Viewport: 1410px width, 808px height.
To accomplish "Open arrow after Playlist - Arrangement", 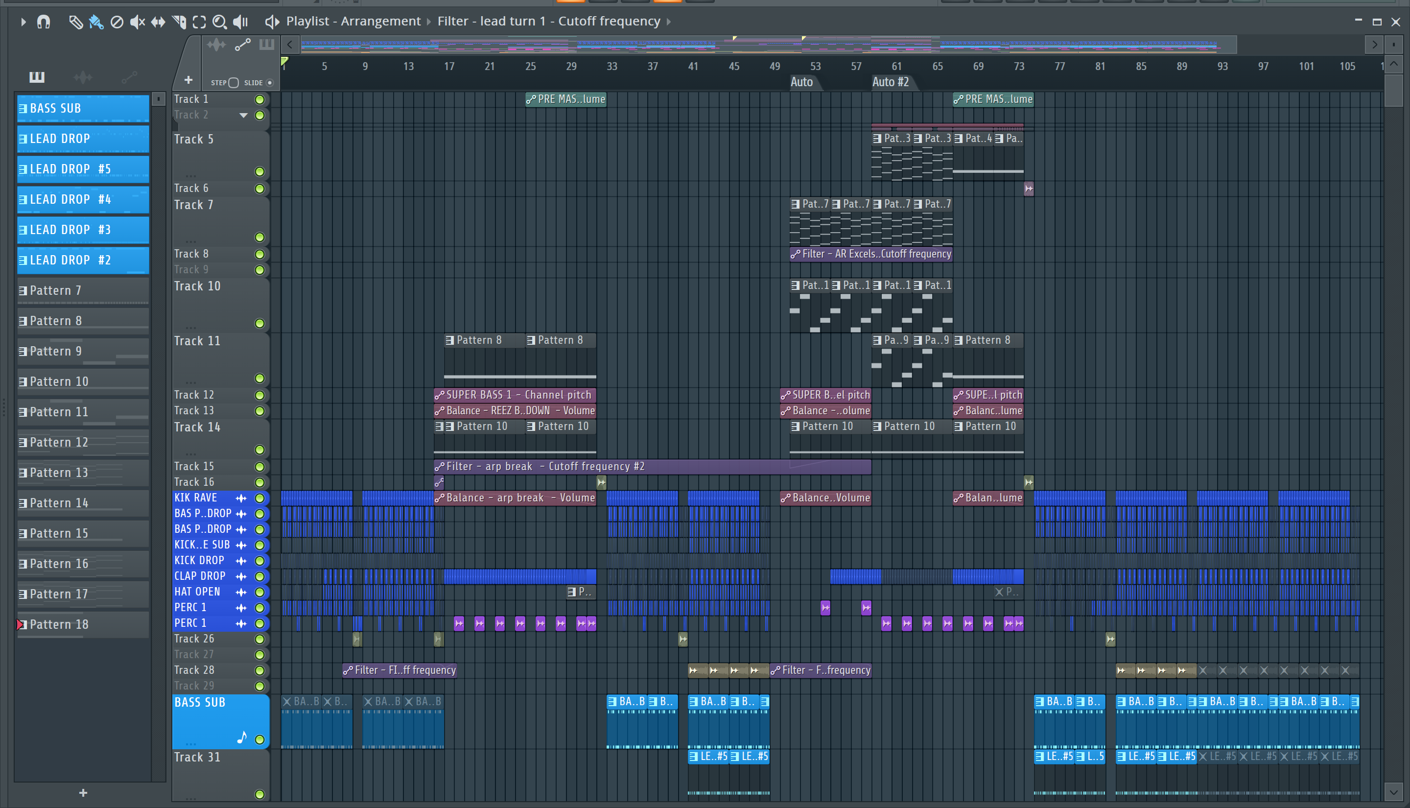I will click(x=429, y=22).
